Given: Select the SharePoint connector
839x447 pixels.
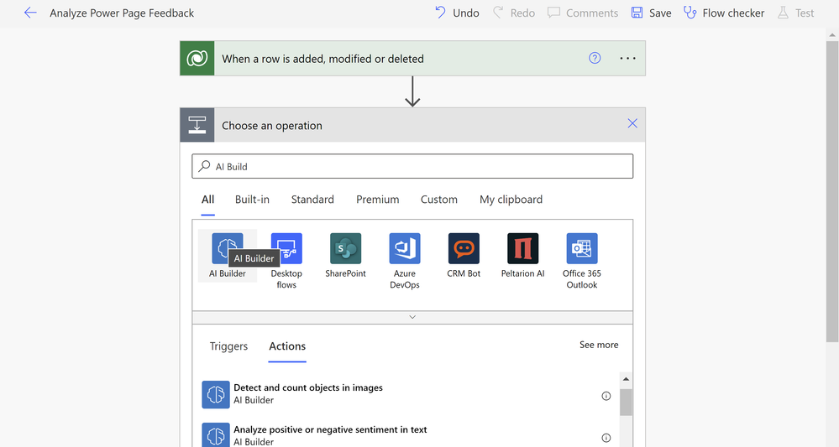Looking at the screenshot, I should coord(346,255).
